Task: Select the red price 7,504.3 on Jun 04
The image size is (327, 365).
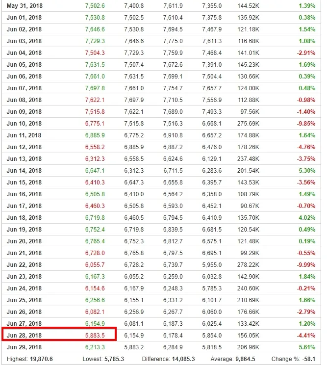Action: pyautogui.click(x=95, y=53)
